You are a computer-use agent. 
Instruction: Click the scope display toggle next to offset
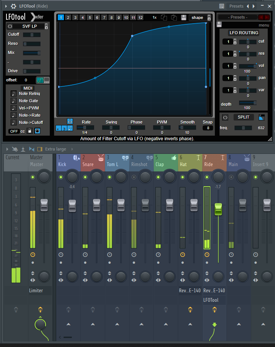(x=43, y=80)
